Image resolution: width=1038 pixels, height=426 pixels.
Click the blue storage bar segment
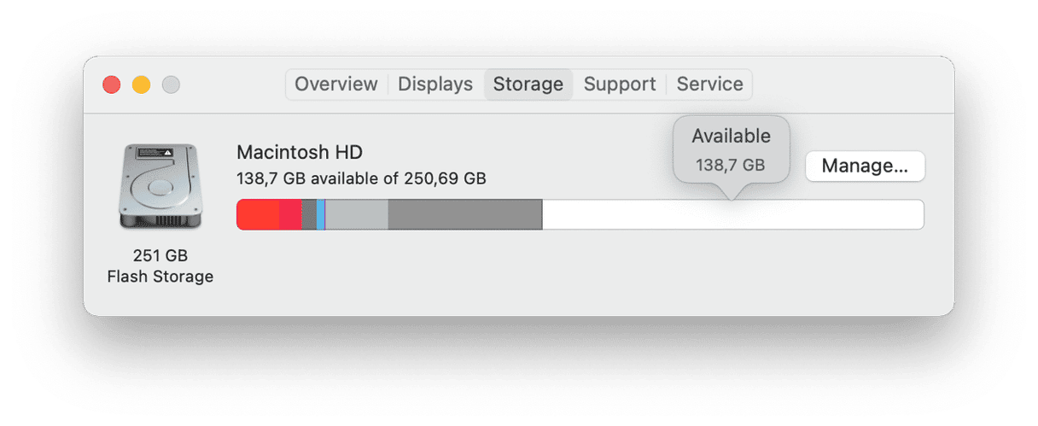point(320,214)
